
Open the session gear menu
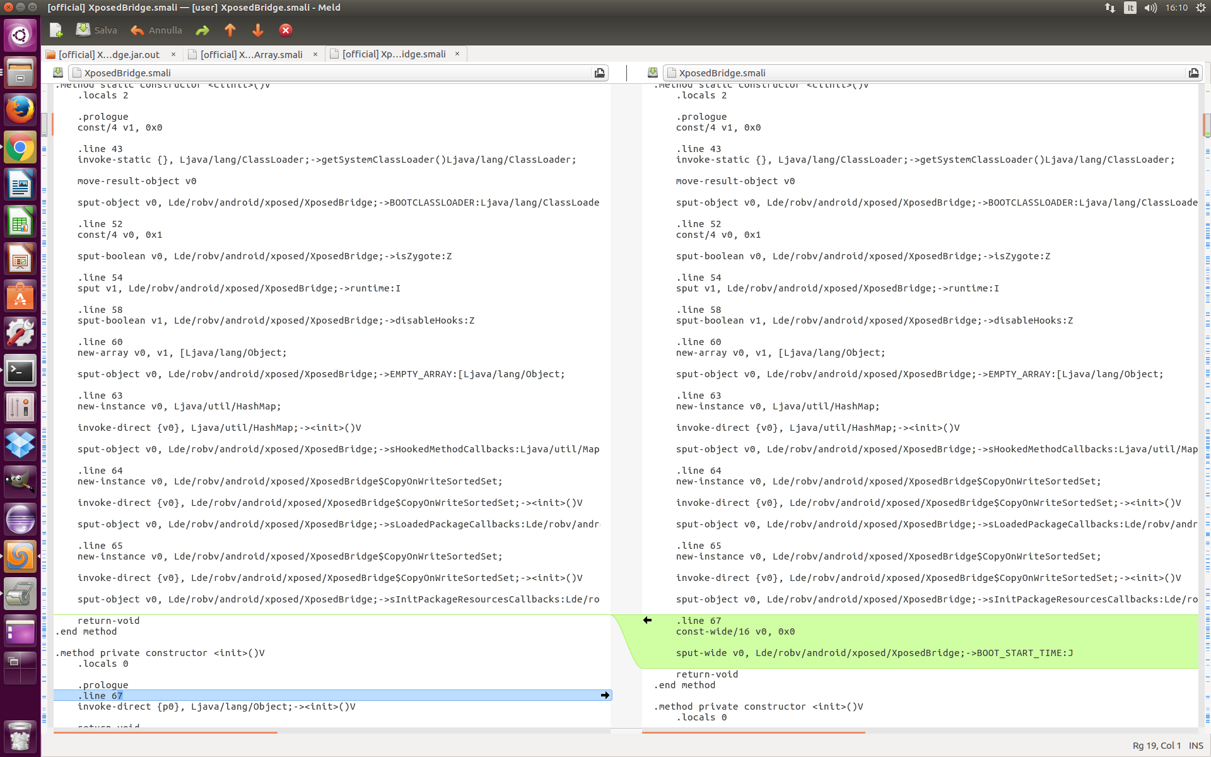tap(1200, 8)
